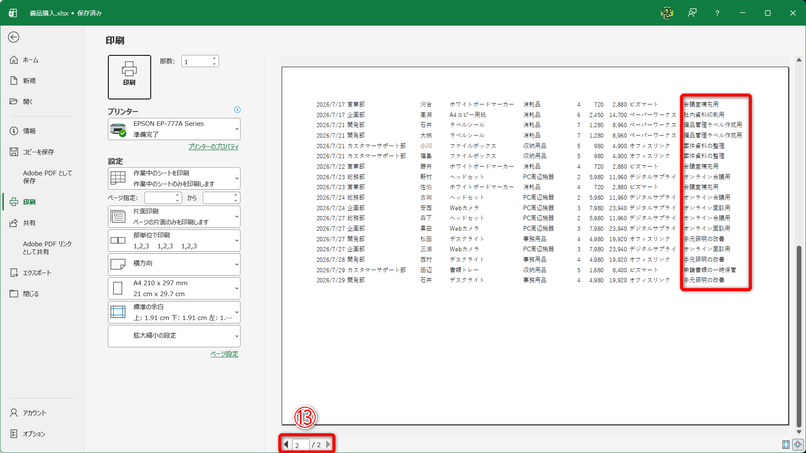Click the large 印刷 print button
806x453 pixels.
129,77
